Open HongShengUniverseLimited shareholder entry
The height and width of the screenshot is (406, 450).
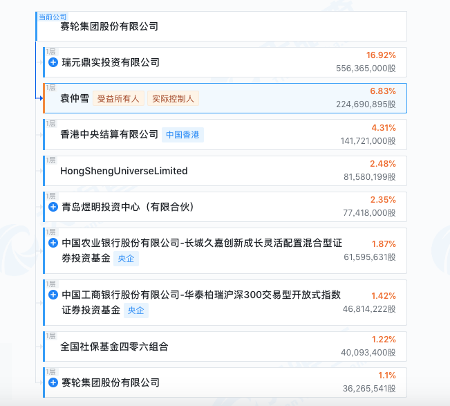(124, 171)
